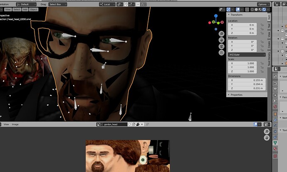The width and height of the screenshot is (287, 172).
Task: Switch to the Create sidebar tab
Action: pyautogui.click(x=269, y=44)
